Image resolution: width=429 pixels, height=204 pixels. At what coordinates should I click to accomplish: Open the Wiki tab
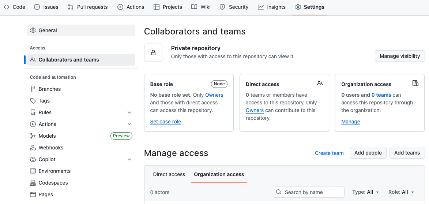[x=201, y=7]
